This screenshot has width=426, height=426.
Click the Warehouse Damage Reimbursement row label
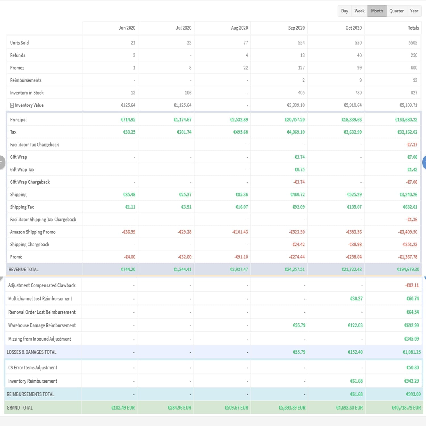(42, 325)
